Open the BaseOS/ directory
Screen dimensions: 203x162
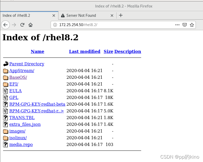coord(18,77)
